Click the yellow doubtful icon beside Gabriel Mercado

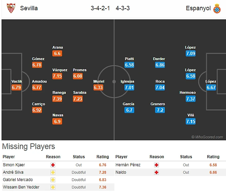53,180
